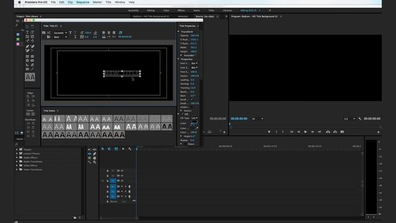Open the Templates icon in Titler toolbar
The image size is (396, 223).
click(49, 37)
